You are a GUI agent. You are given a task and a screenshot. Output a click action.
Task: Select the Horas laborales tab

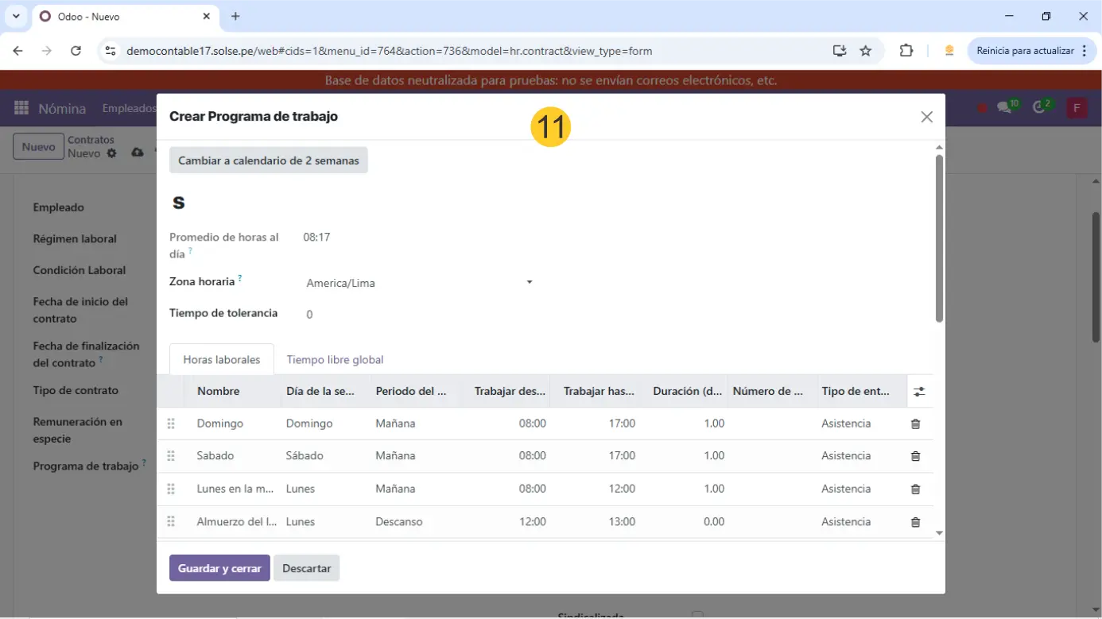coord(221,360)
